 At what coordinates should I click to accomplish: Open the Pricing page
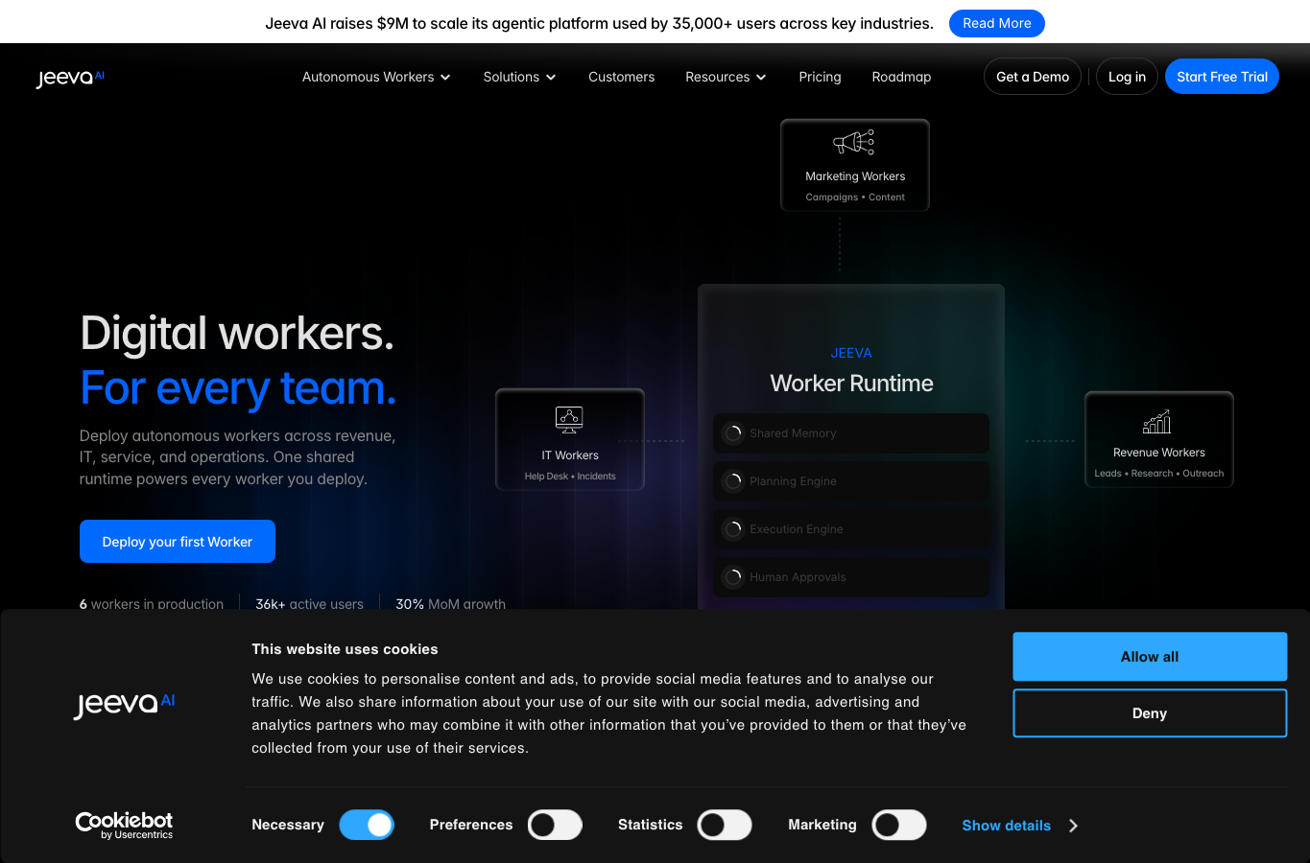(820, 77)
